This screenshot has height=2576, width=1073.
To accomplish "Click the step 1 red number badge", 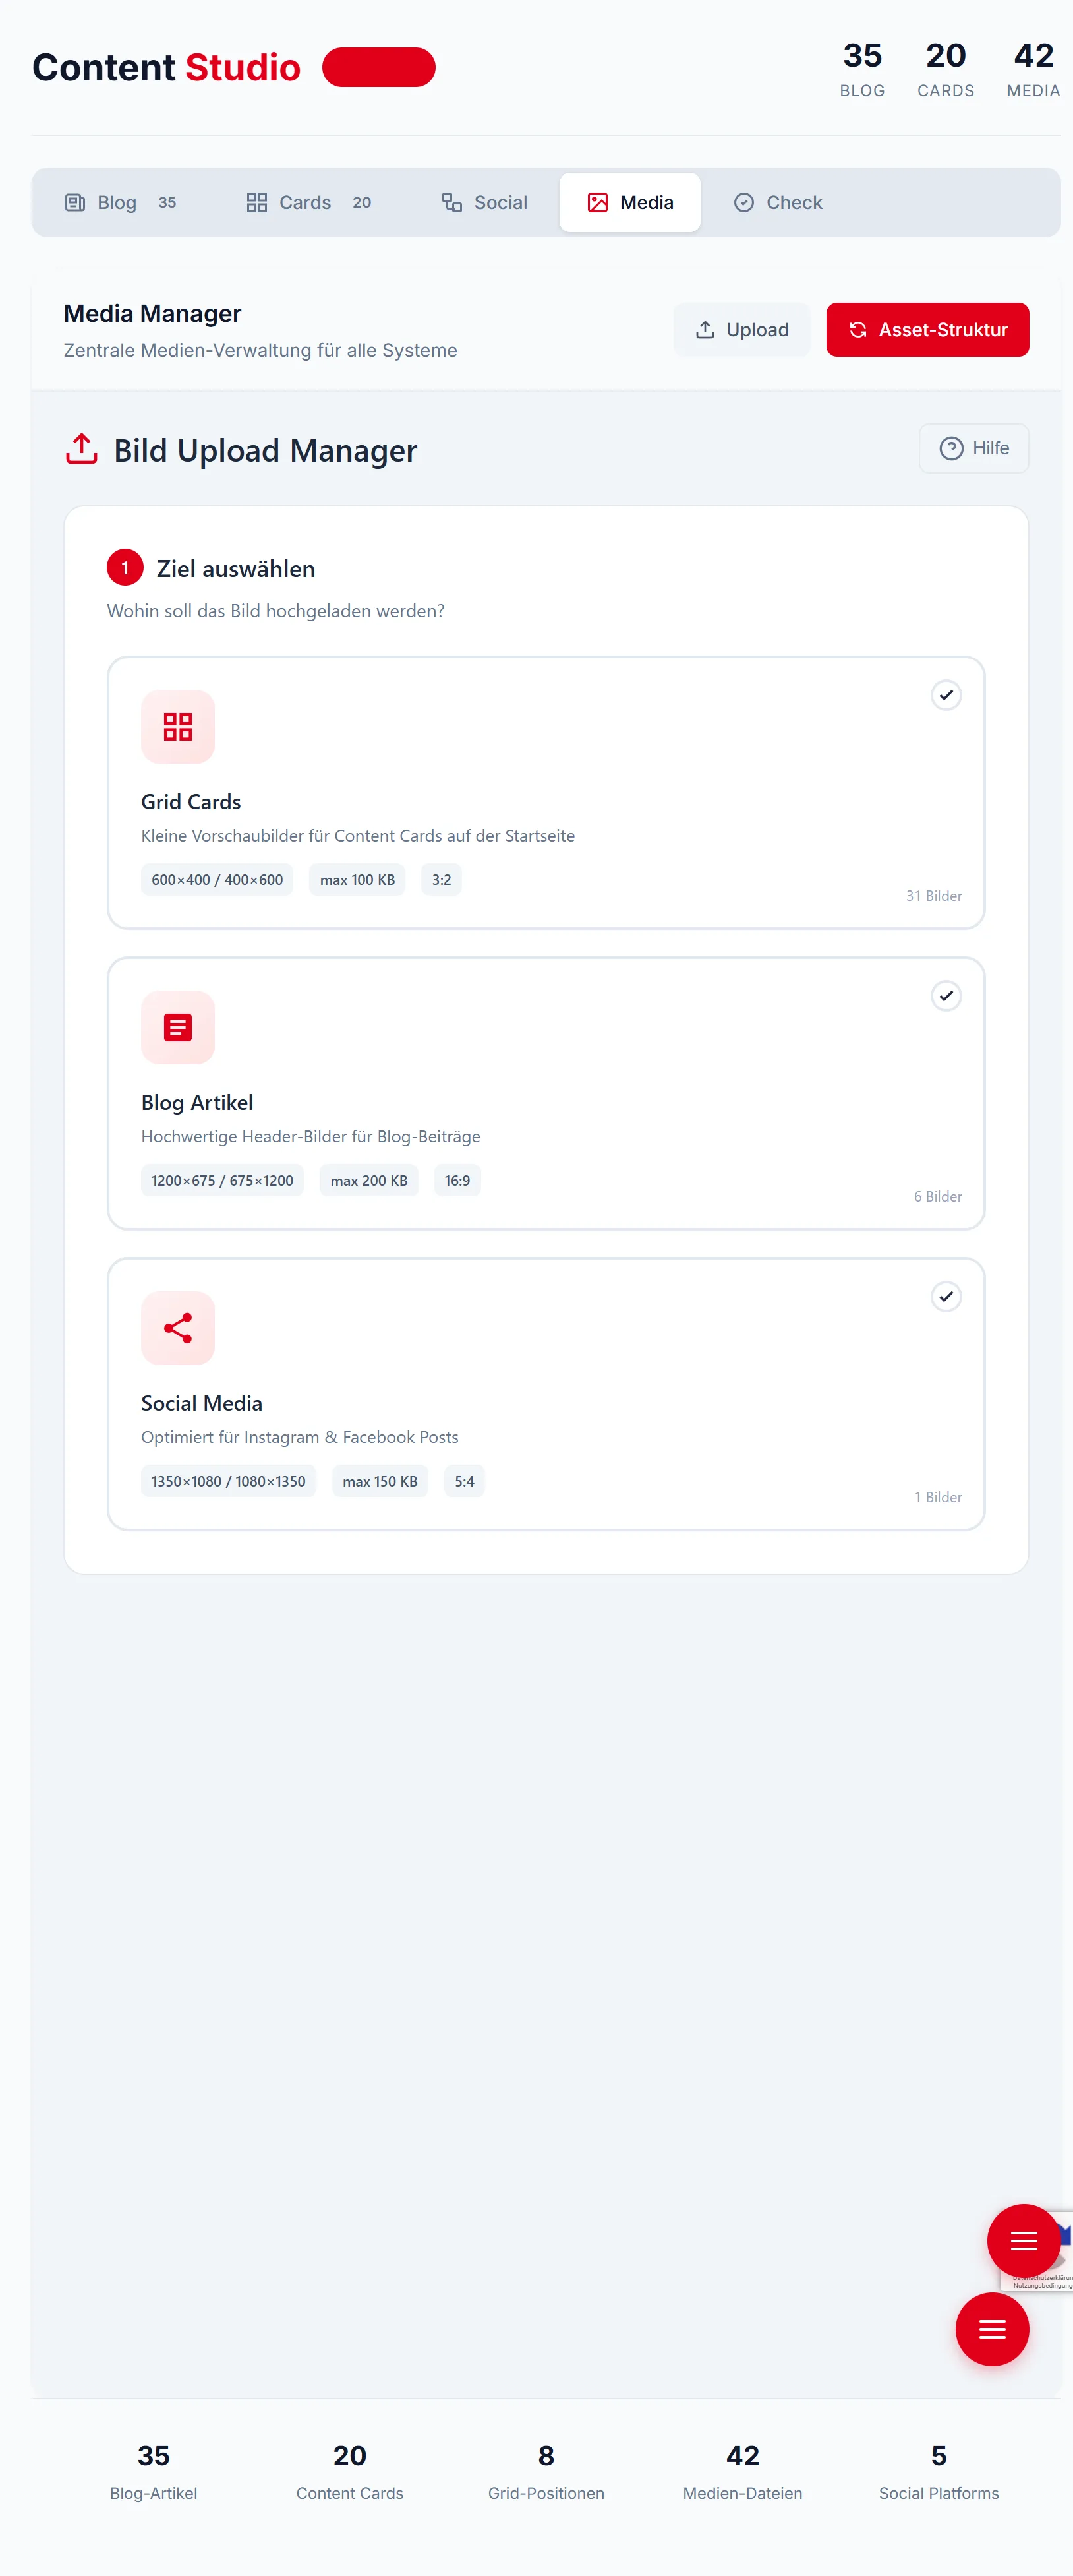I will tap(125, 568).
